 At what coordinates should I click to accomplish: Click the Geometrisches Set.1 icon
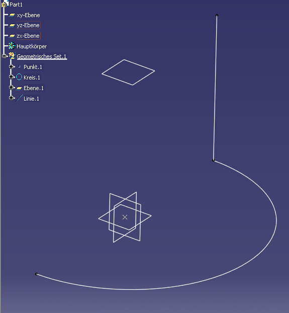(12, 56)
